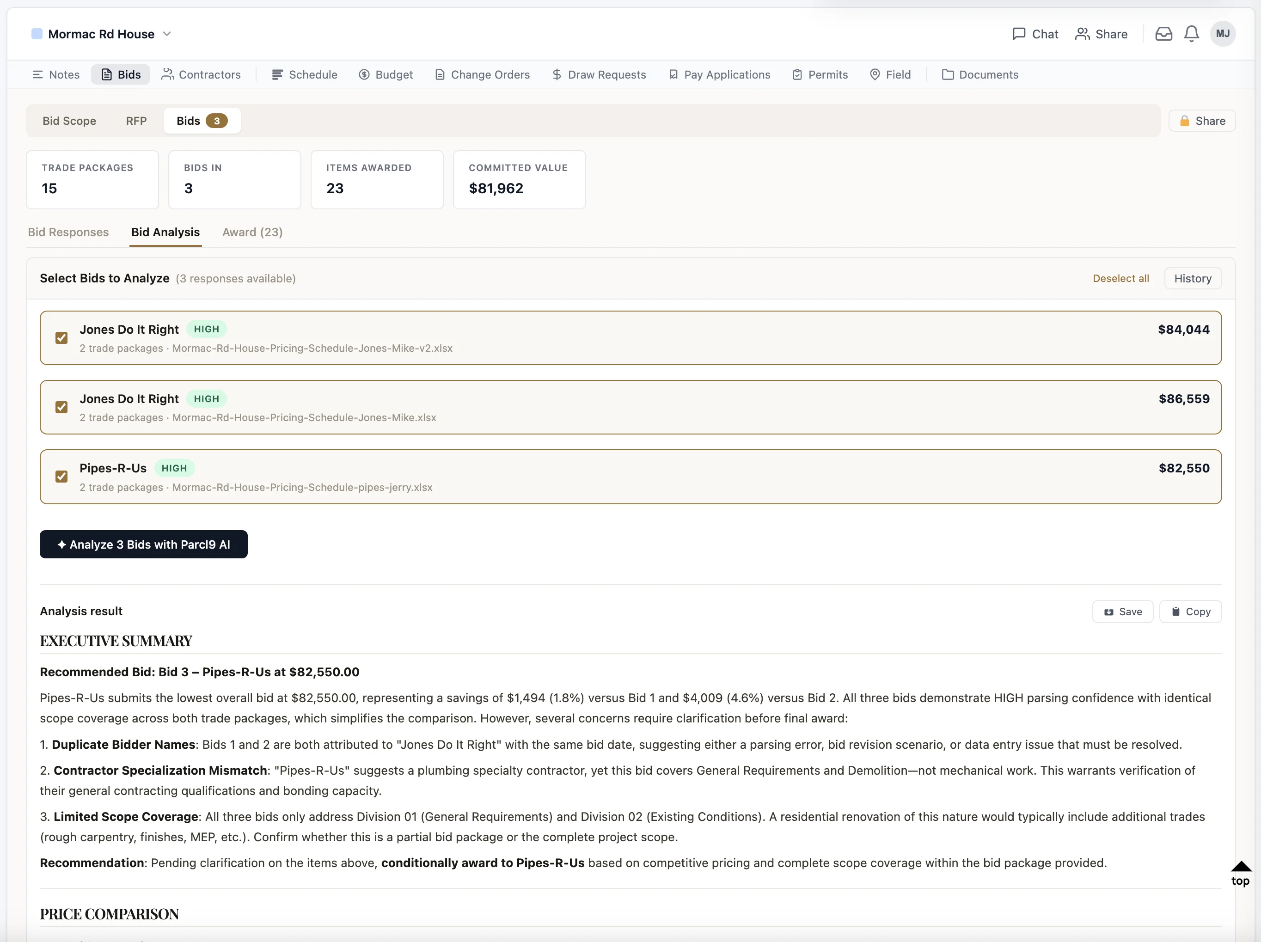1261x942 pixels.
Task: Switch to the RFP sub-tab
Action: [x=136, y=121]
